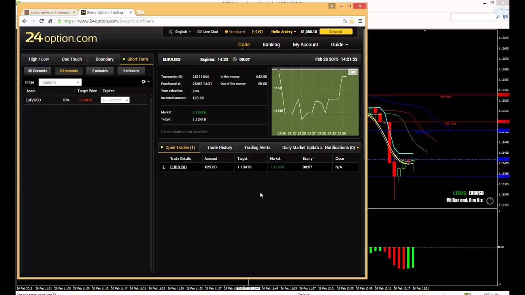525x295 pixels.
Task: Open the gear settings dropdown in asset list
Action: pos(145,82)
